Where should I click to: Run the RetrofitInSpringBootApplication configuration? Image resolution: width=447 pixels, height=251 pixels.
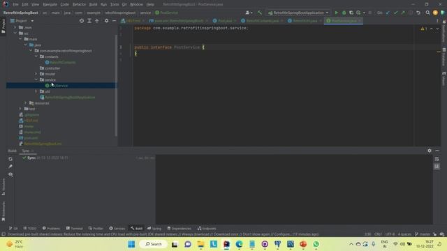(337, 13)
